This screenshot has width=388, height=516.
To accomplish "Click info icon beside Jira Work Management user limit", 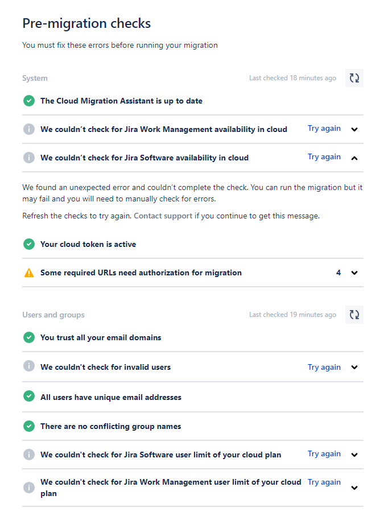I will 29,488.
